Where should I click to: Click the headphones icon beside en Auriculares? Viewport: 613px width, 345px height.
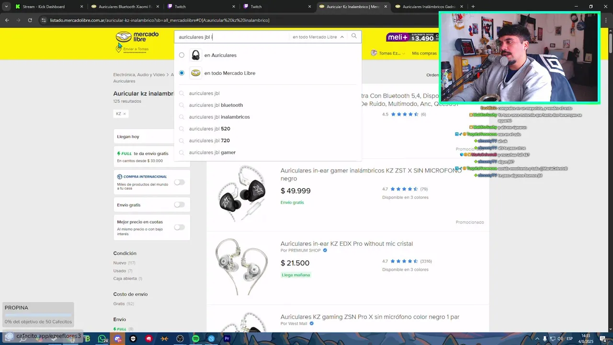pos(195,55)
